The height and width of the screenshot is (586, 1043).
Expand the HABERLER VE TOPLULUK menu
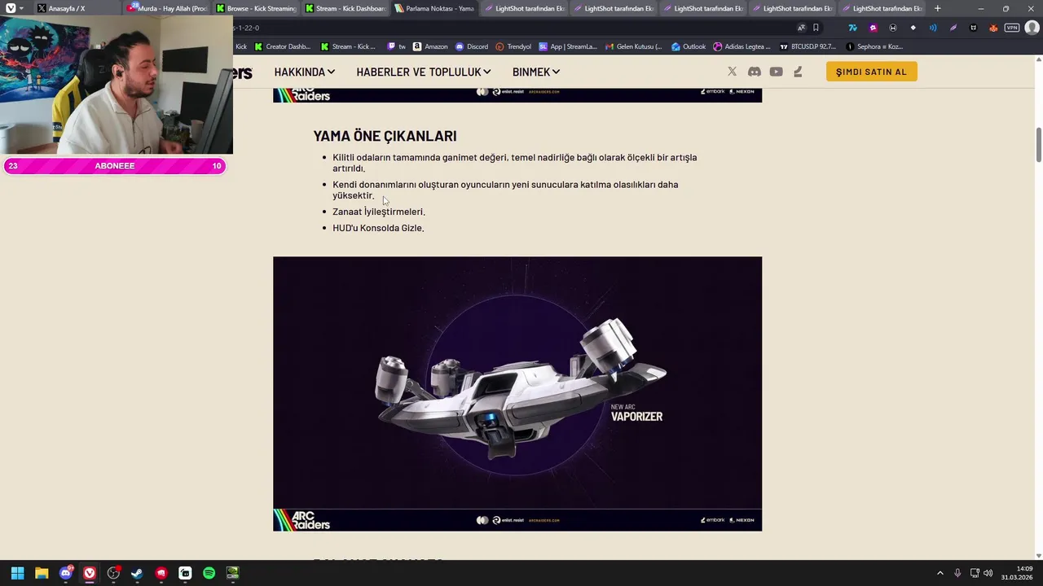tap(424, 72)
